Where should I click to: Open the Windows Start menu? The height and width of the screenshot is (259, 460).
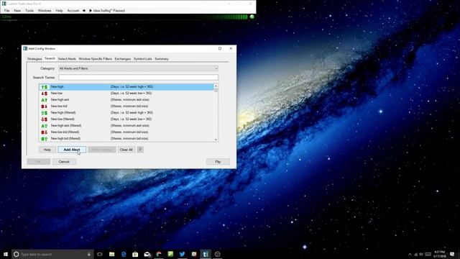tap(6, 254)
